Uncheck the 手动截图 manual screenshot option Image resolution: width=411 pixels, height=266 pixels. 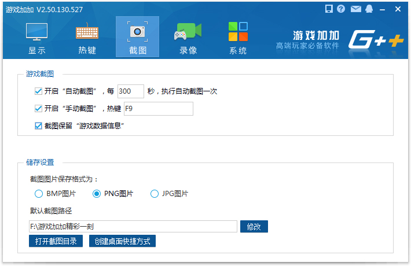39,109
